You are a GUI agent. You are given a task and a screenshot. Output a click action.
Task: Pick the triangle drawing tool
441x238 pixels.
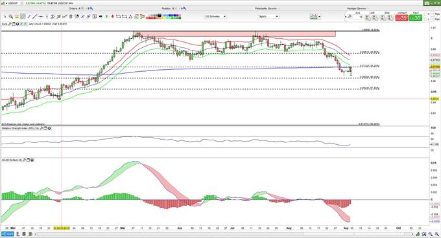tap(130, 17)
